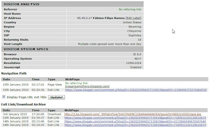Open the exit link URL logged at 02:20:36
210x130 pixels.
pos(136,90)
